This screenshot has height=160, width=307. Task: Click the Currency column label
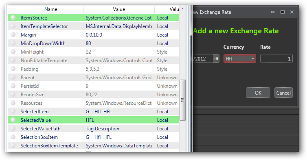pyautogui.click(x=234, y=47)
